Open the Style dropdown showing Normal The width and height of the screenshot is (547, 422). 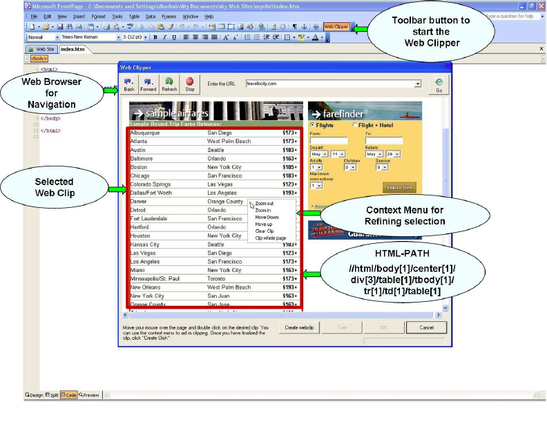coord(57,37)
